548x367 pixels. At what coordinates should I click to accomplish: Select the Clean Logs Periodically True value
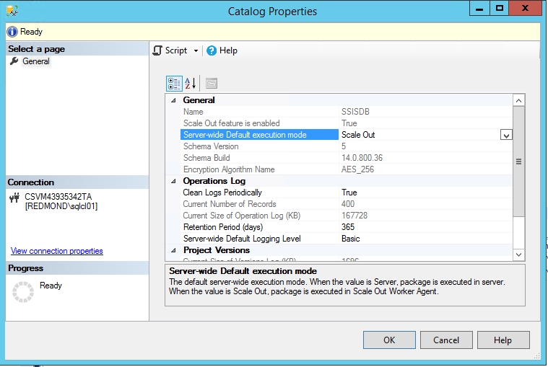pyautogui.click(x=349, y=193)
